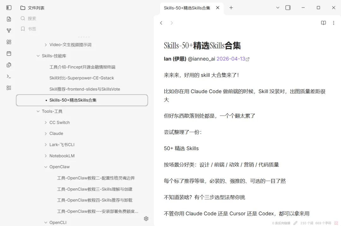Open the command palette terminal icon
This screenshot has width=341, height=226.
click(x=9, y=76)
